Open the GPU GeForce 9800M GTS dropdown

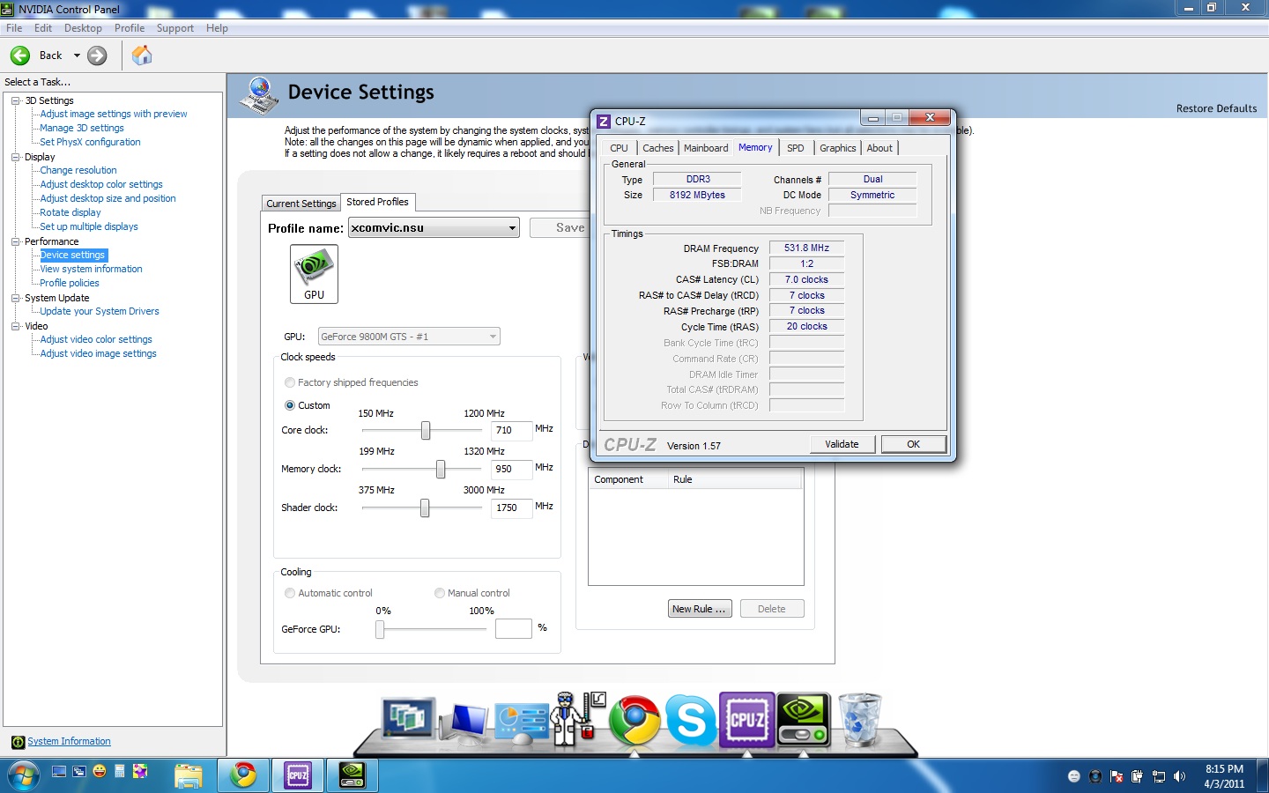409,337
